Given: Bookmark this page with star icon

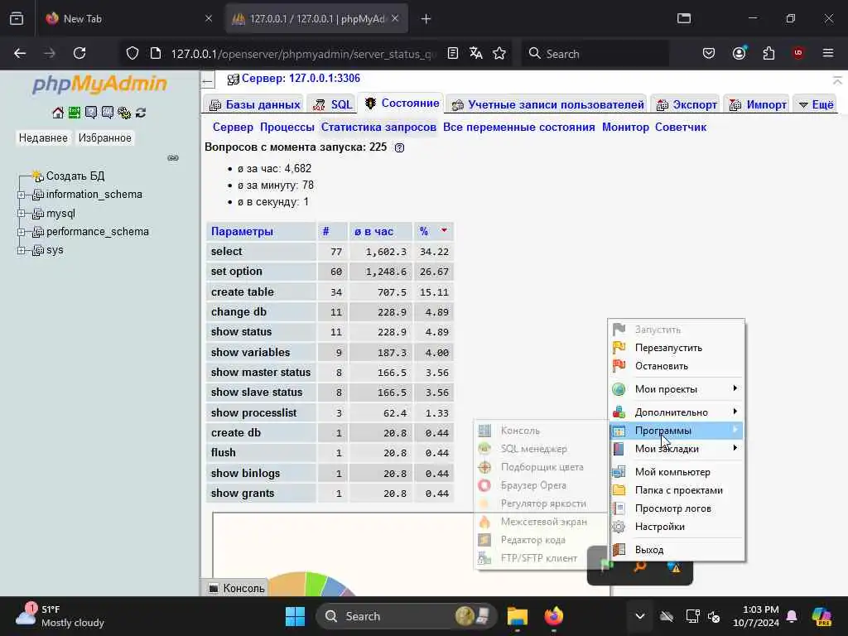Looking at the screenshot, I should (x=499, y=53).
